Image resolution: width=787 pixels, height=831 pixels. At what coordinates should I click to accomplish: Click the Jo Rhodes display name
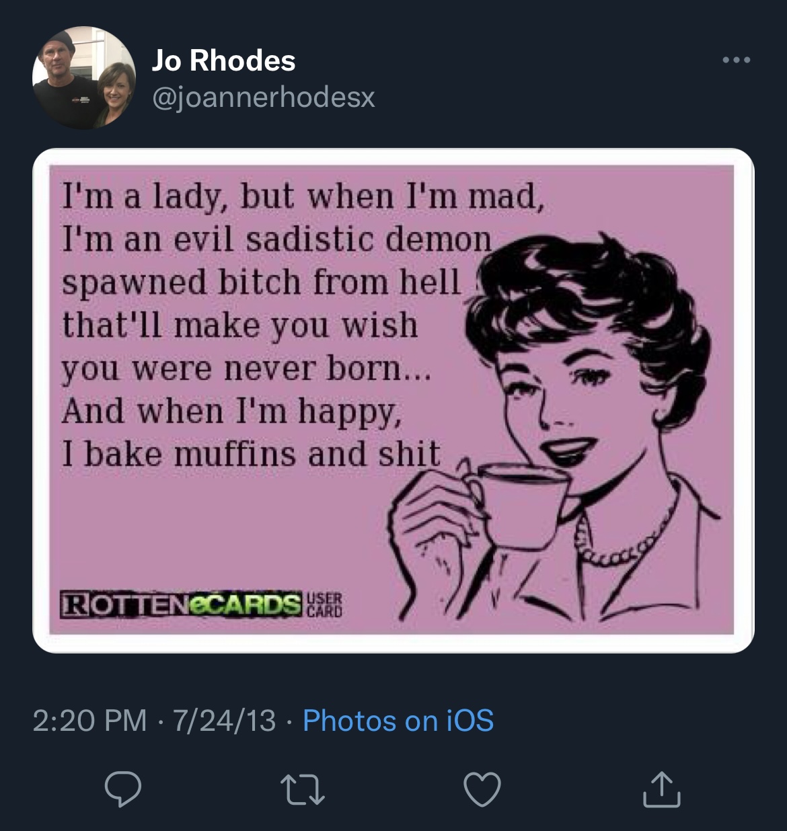click(223, 61)
